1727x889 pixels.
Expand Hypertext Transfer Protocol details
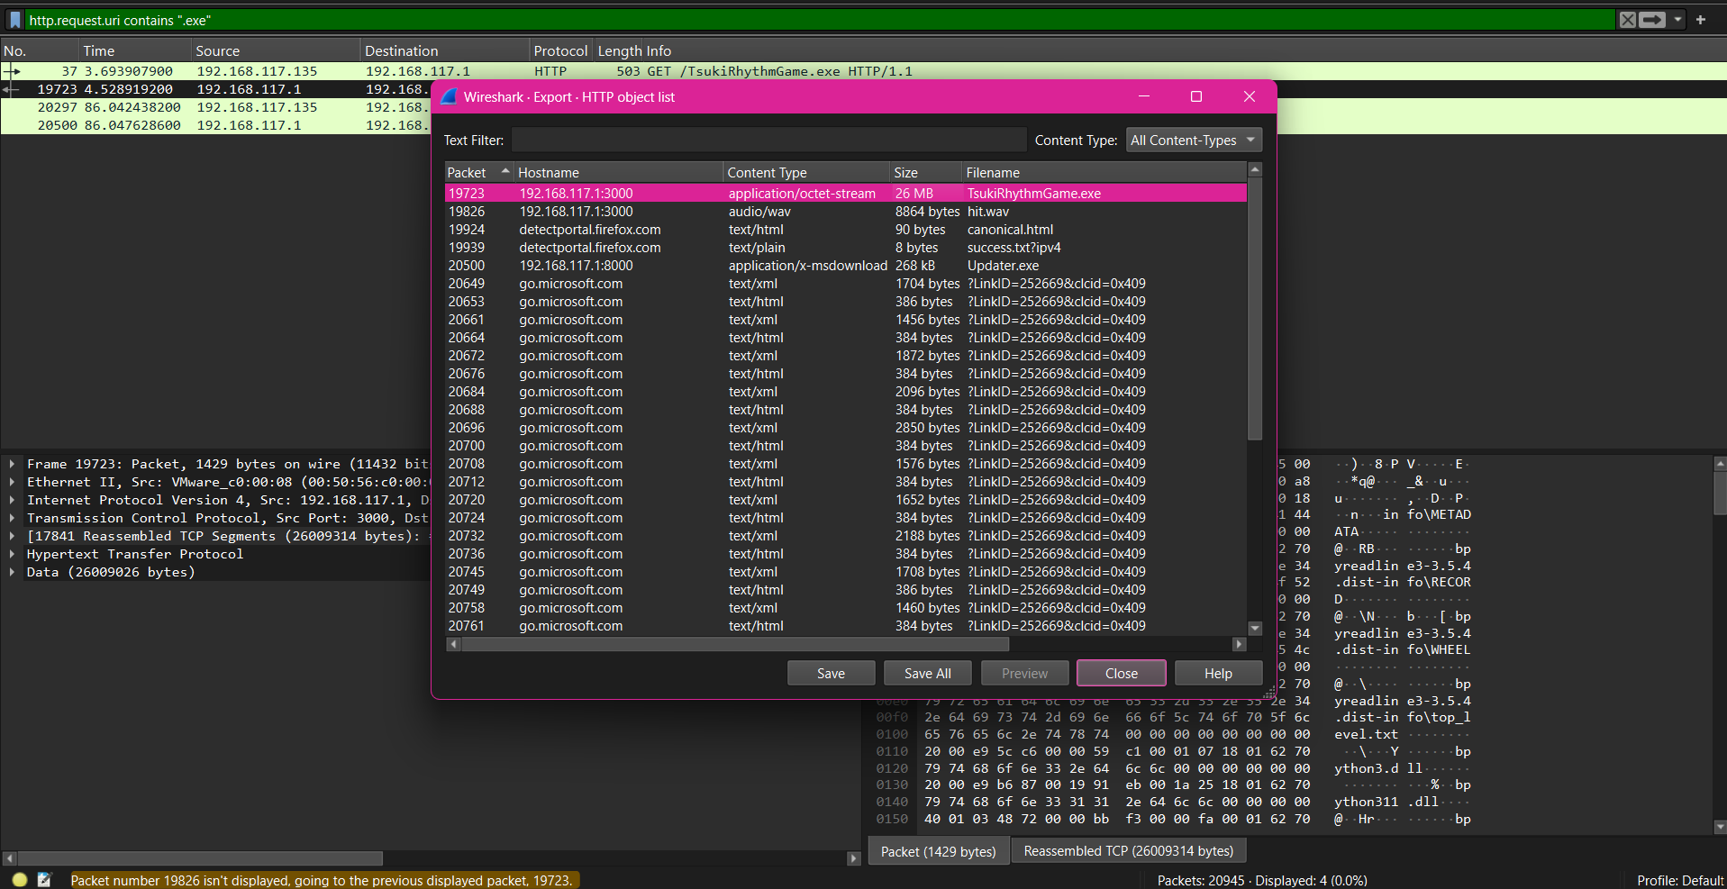tap(12, 554)
